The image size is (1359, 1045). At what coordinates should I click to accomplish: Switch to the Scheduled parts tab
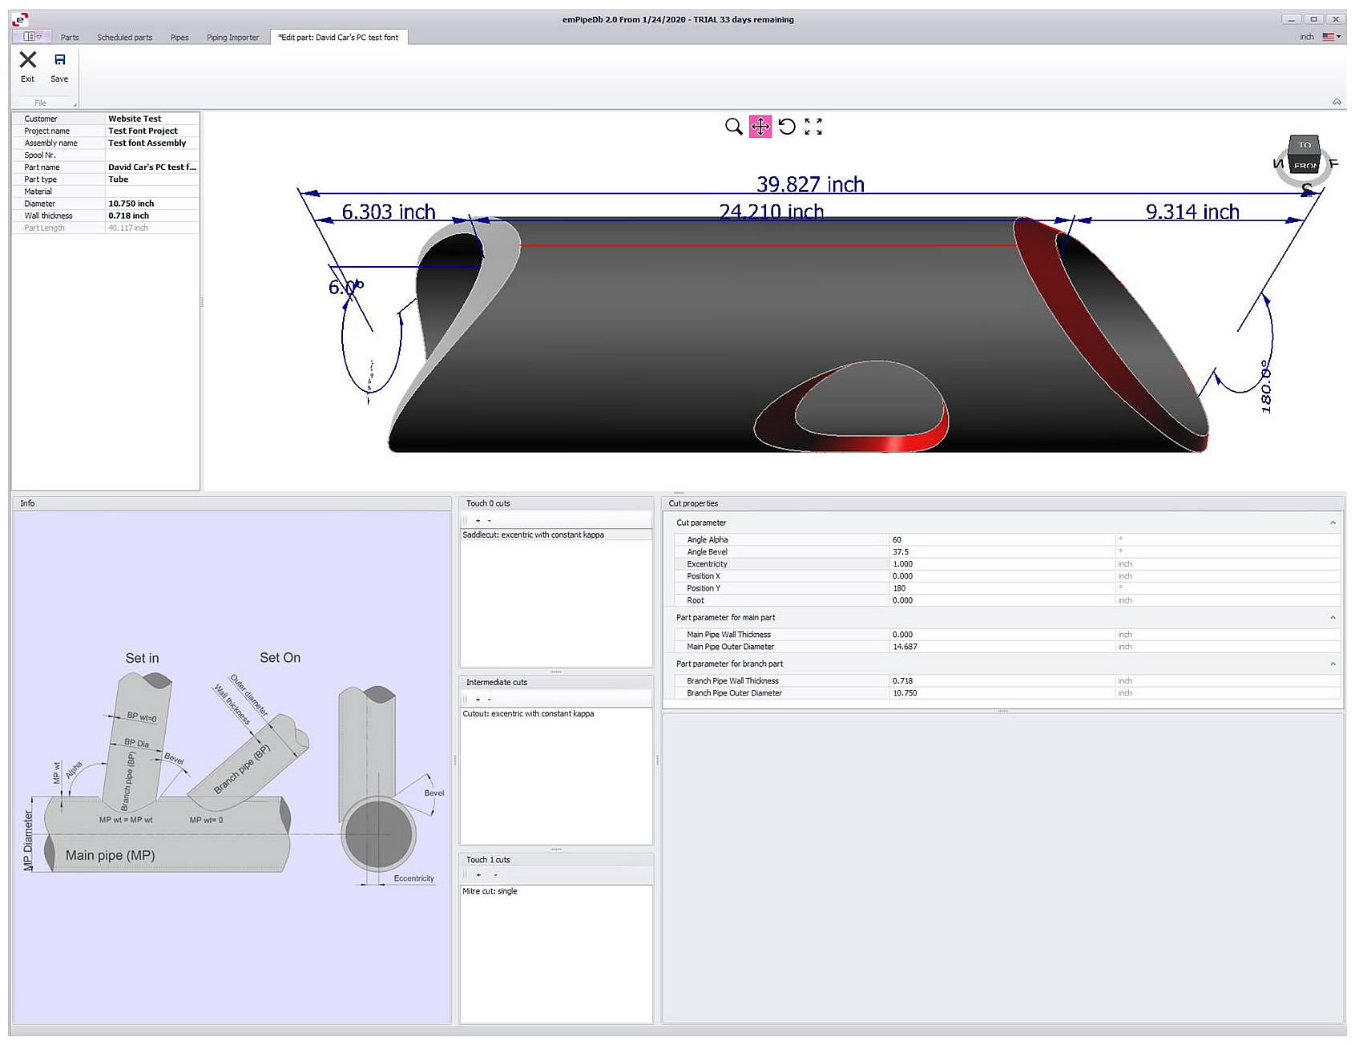[x=124, y=38]
